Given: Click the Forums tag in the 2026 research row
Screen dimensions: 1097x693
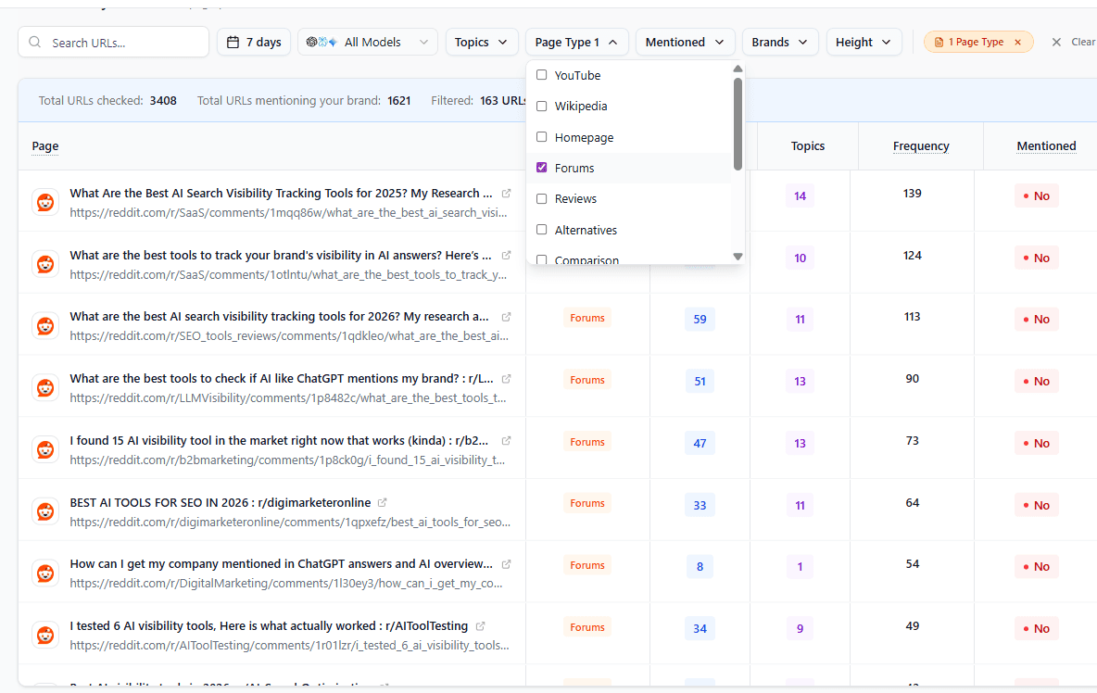Looking at the screenshot, I should coord(587,318).
